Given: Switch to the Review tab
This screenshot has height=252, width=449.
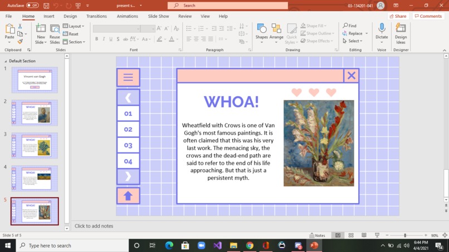Looking at the screenshot, I should click(x=185, y=16).
